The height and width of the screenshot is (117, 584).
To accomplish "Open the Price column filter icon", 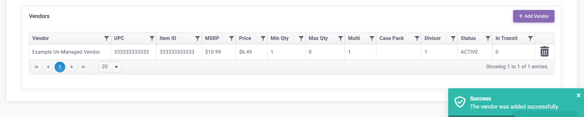I will [x=263, y=38].
